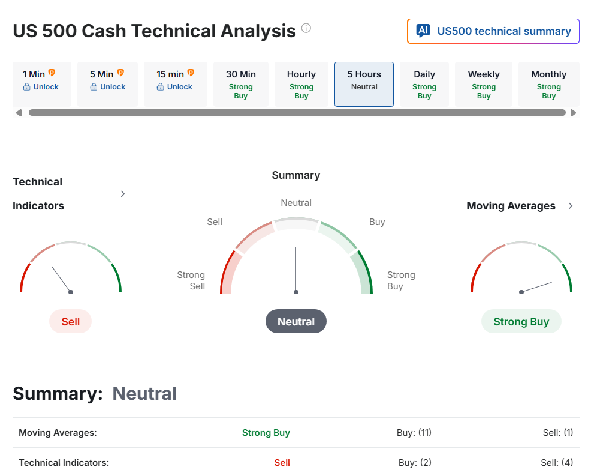Viewport: 591px width, 473px height.
Task: Open the US500 technical summary button
Action: (493, 31)
